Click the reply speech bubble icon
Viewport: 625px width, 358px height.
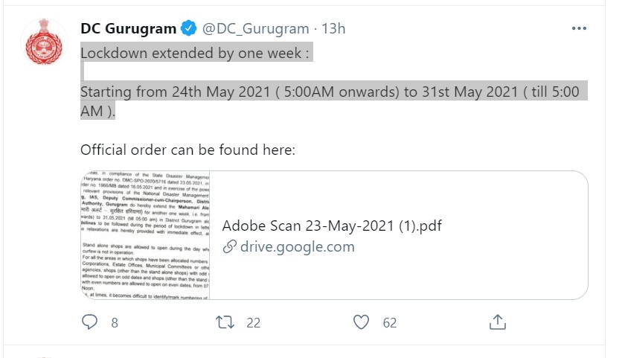click(x=89, y=322)
